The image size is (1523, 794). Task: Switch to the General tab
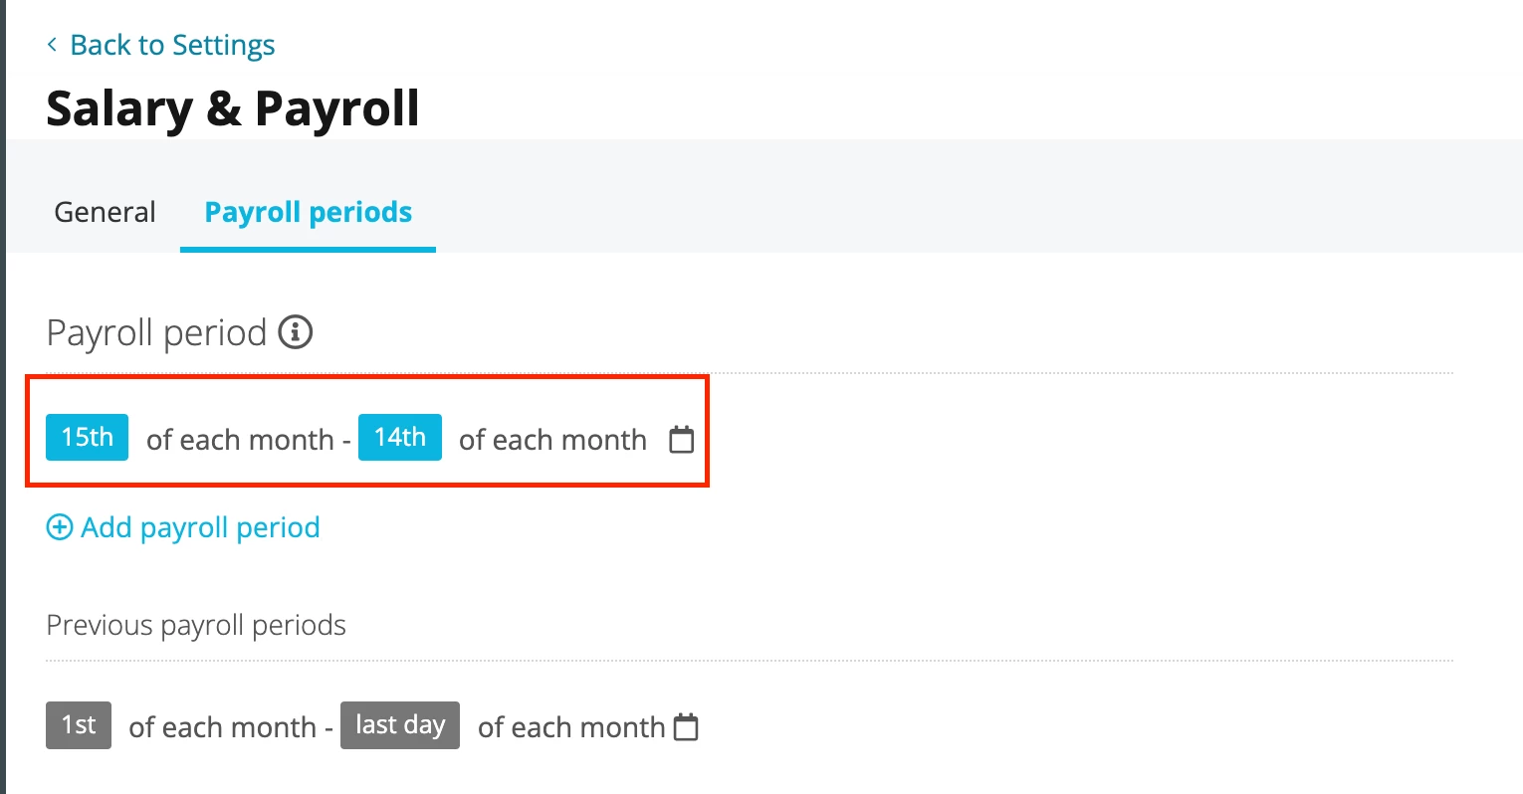point(105,212)
